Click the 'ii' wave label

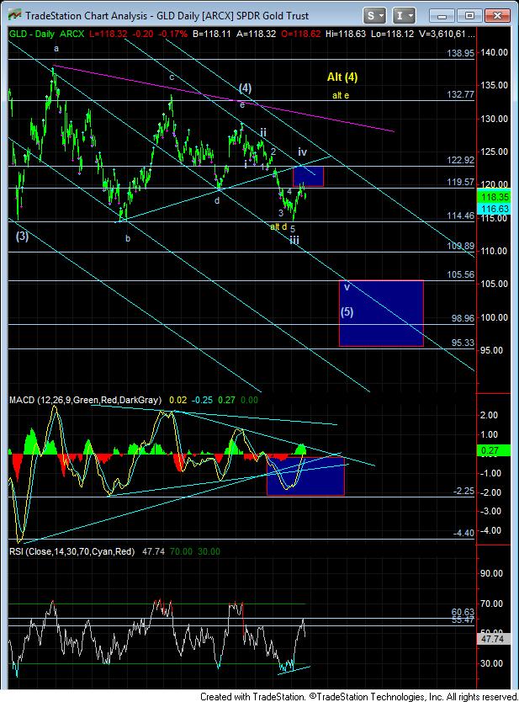coord(263,132)
